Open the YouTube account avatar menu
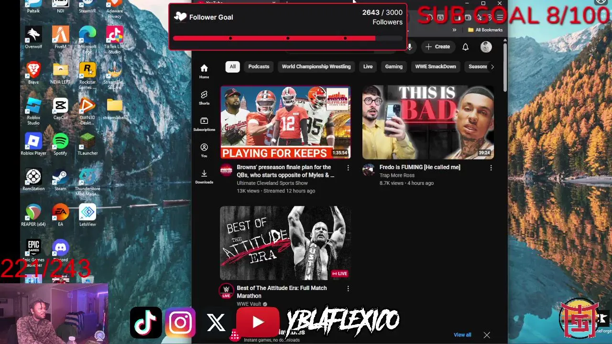 [x=486, y=47]
